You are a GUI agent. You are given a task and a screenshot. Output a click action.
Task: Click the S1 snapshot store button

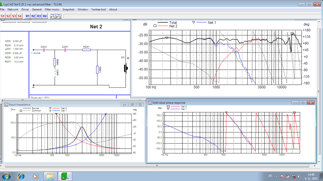3,16
